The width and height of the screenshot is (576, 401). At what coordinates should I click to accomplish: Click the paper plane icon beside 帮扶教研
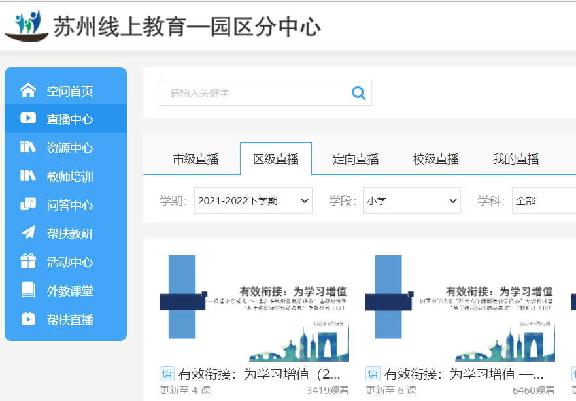[27, 231]
